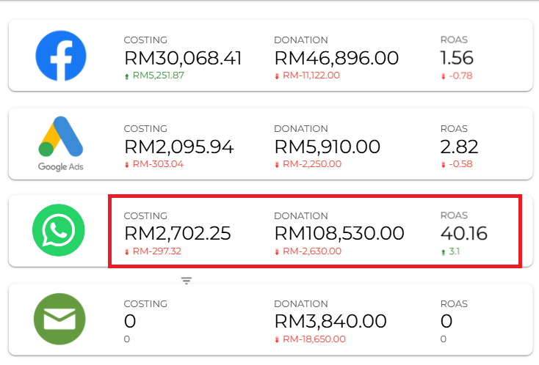The width and height of the screenshot is (539, 365).
Task: Click Google Ads donation RM5,910.00
Action: [x=328, y=147]
